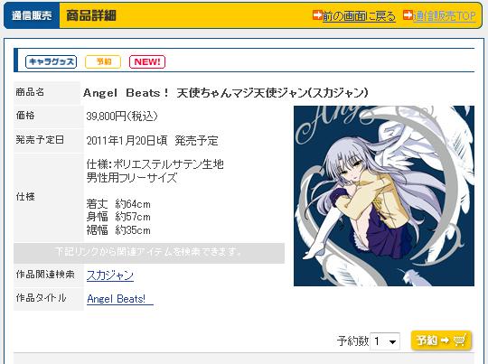Click the 39,800円 price text
Screen dimensions: 488x364
[x=122, y=117]
